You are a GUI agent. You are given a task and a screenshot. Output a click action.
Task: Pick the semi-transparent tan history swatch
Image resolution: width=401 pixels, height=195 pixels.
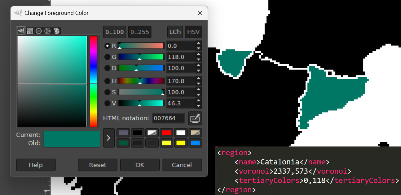point(195,133)
